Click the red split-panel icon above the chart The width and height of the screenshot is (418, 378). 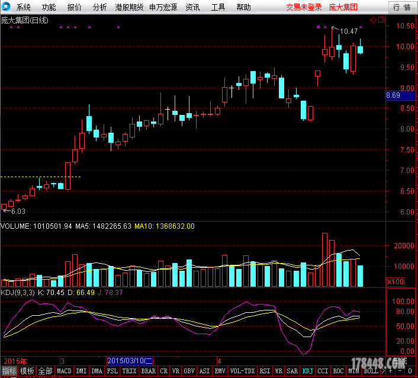click(x=381, y=20)
